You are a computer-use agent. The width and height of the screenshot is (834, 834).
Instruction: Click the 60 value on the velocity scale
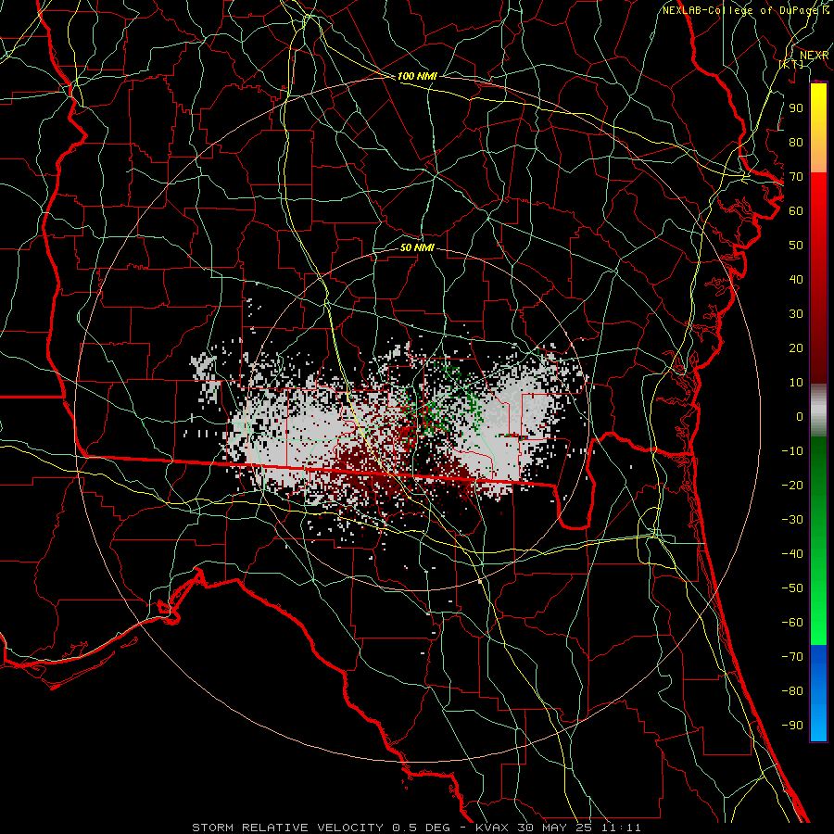[796, 211]
